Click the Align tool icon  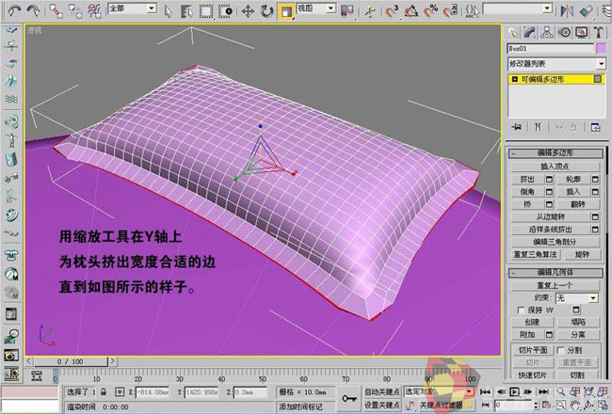tap(587, 11)
